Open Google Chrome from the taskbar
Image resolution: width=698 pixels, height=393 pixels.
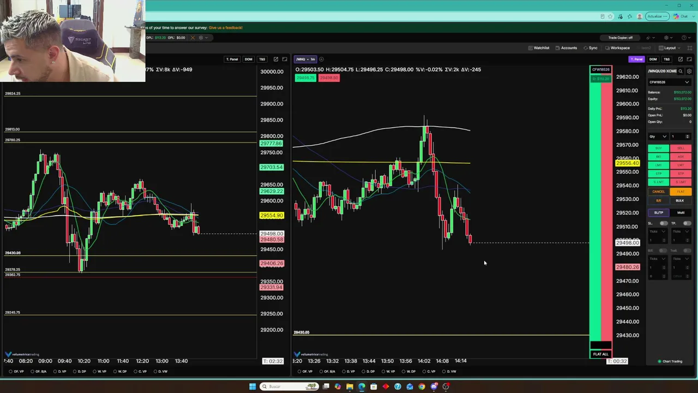(422, 386)
